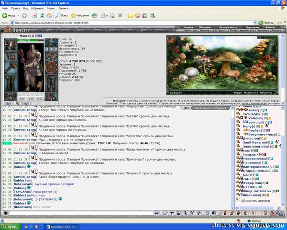Click Объекты link under location image
The width and height of the screenshot is (287, 230).
266,93
